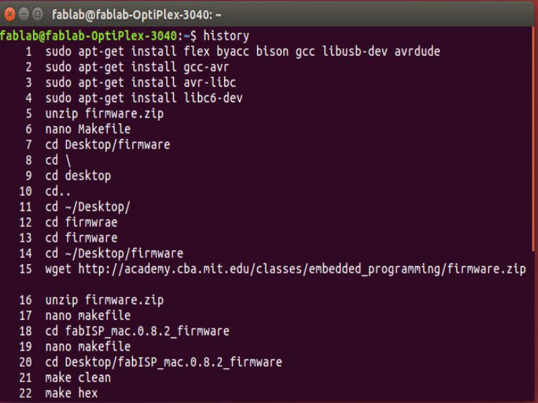Viewport: 538px width, 403px height.
Task: Maximize the terminal window
Action: click(x=38, y=14)
